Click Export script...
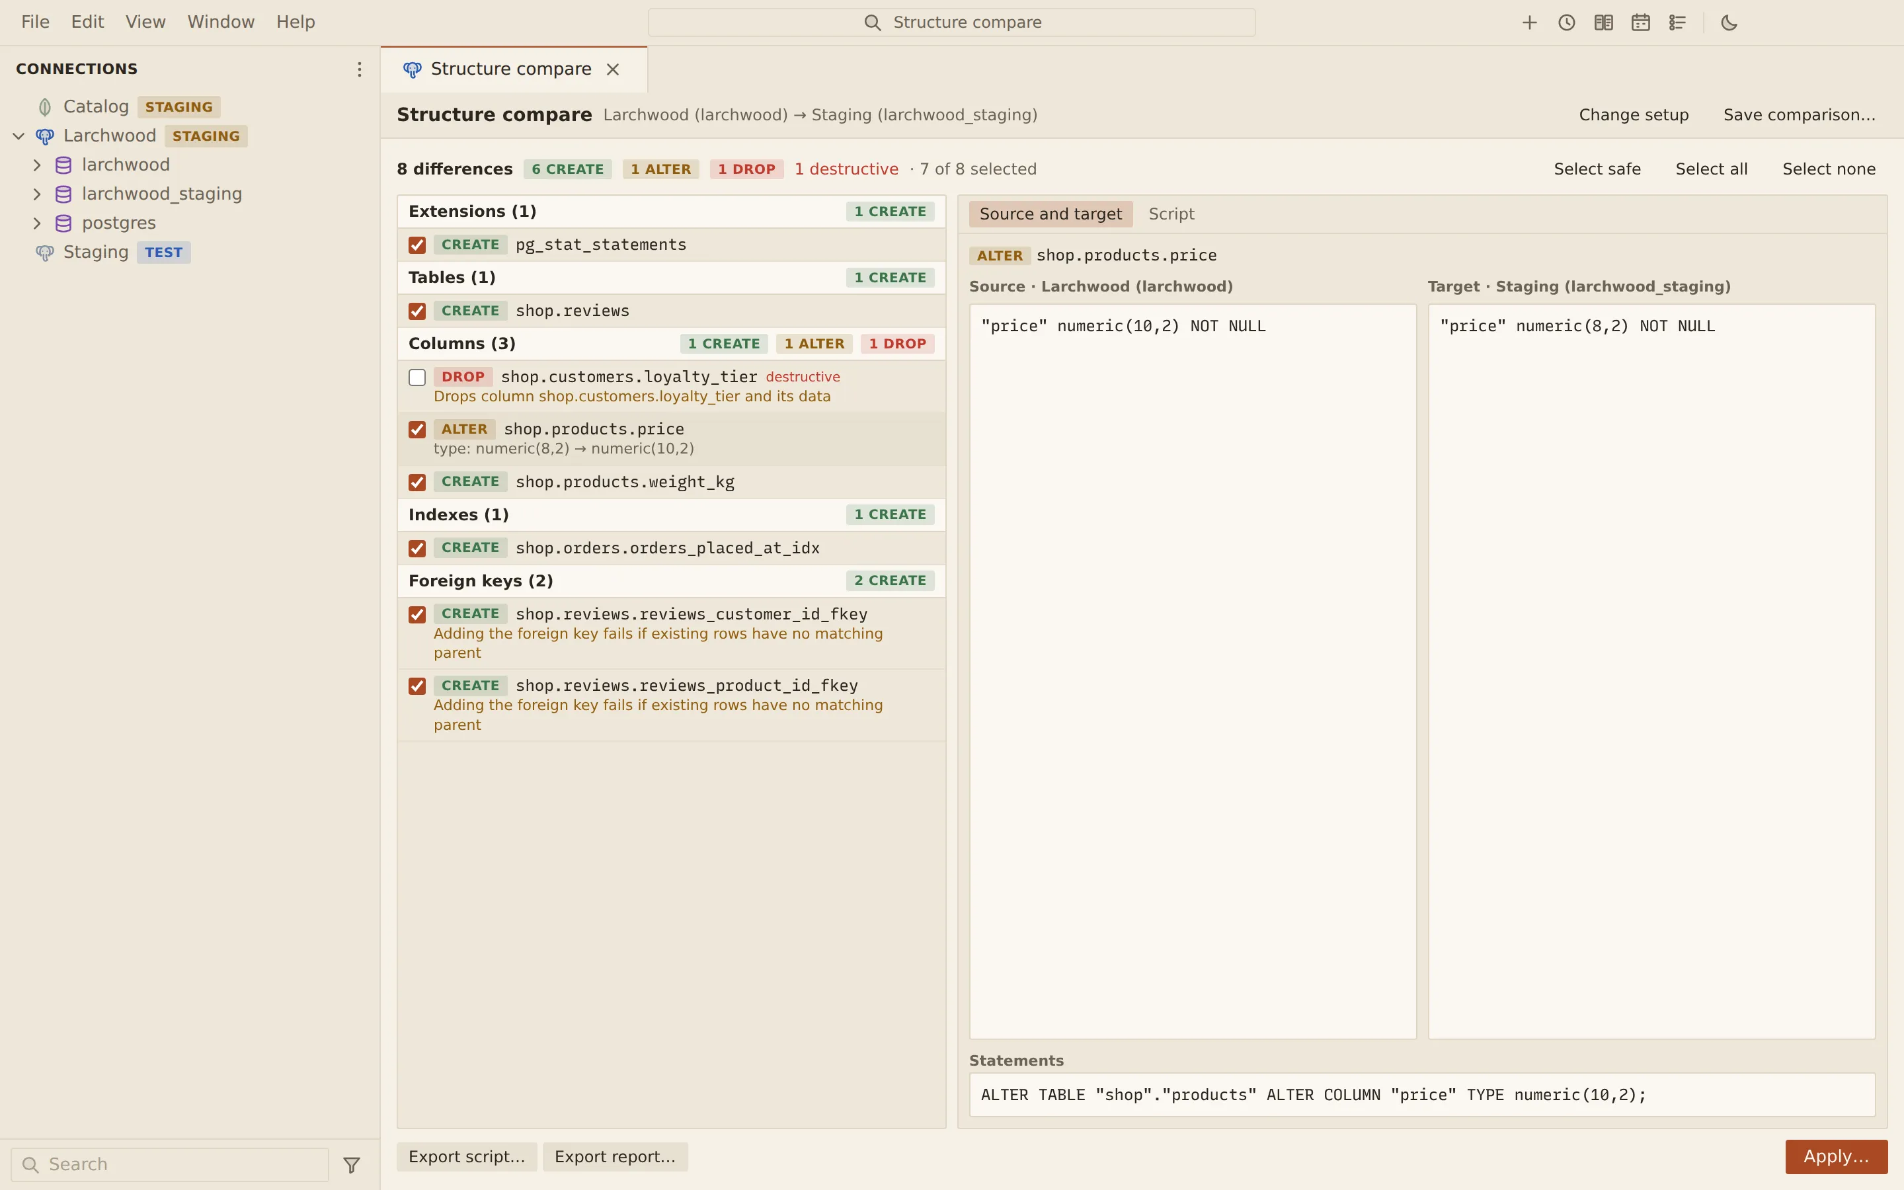 pos(467,1157)
